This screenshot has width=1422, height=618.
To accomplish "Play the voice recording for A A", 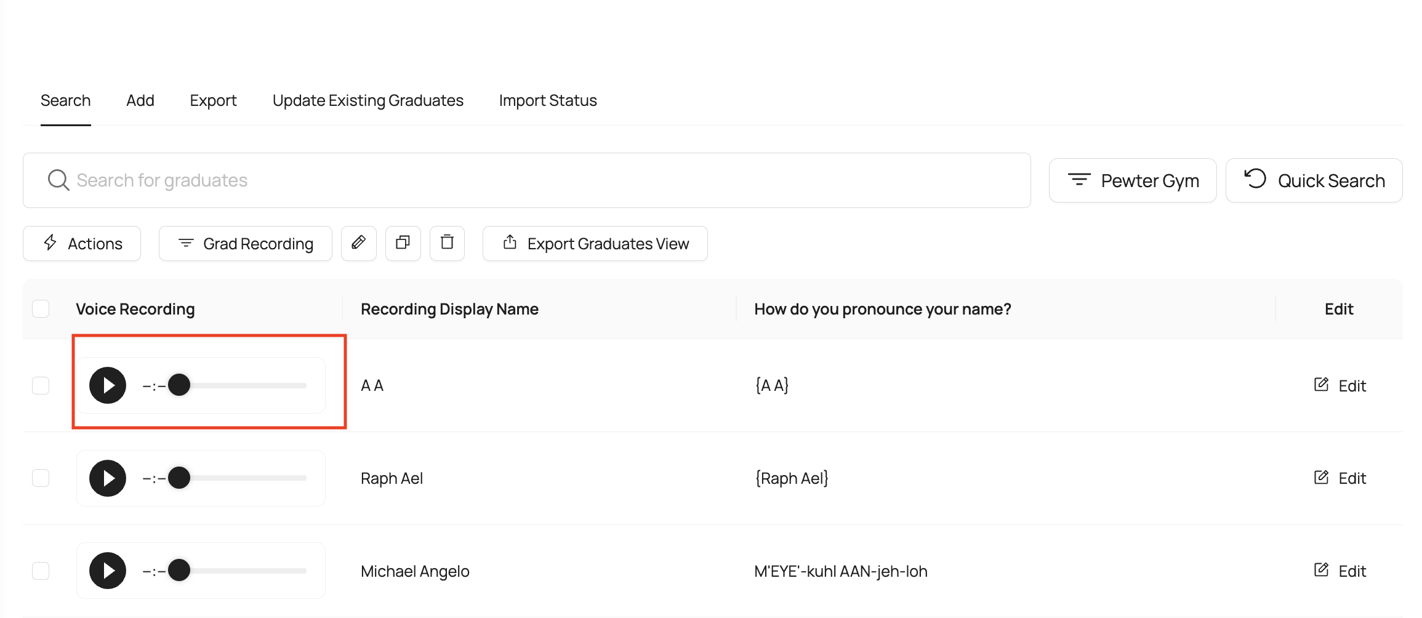I will 108,385.
